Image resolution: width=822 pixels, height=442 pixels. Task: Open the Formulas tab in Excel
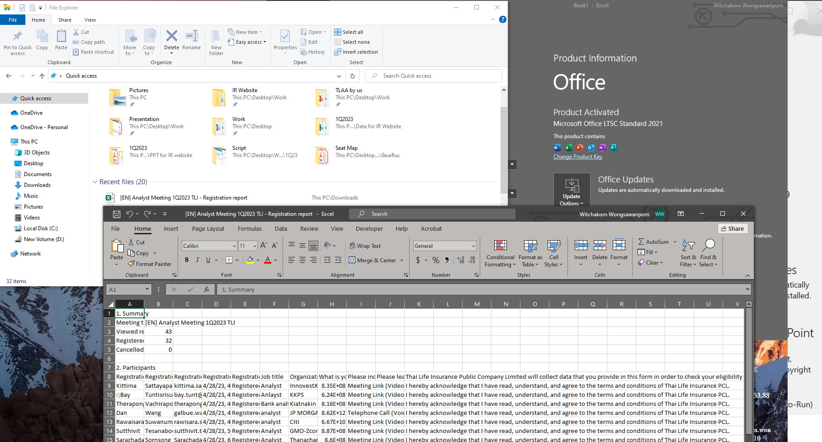(x=250, y=229)
